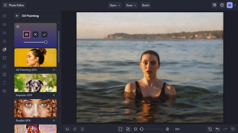Screen dimensions: 238x133
Task: Click the effects panel scrollbar
Action: (58, 46)
